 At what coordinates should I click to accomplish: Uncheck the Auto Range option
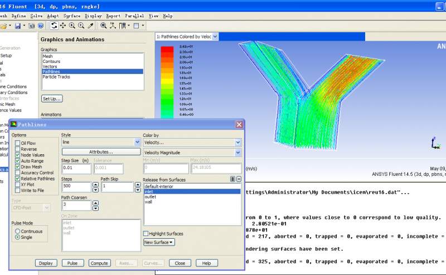18,161
